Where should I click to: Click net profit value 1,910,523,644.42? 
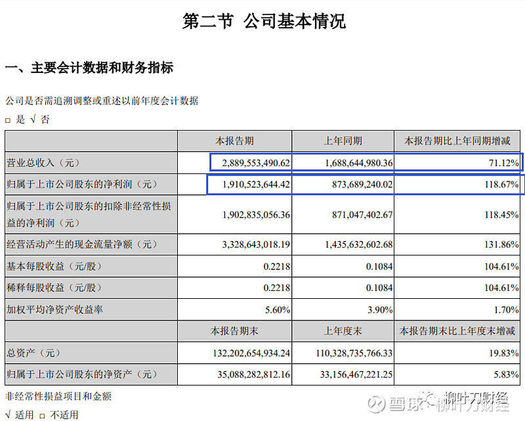tap(256, 185)
